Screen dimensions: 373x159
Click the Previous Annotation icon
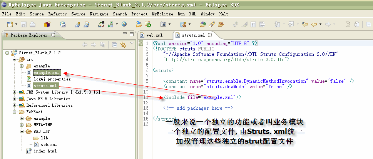coord(291,24)
